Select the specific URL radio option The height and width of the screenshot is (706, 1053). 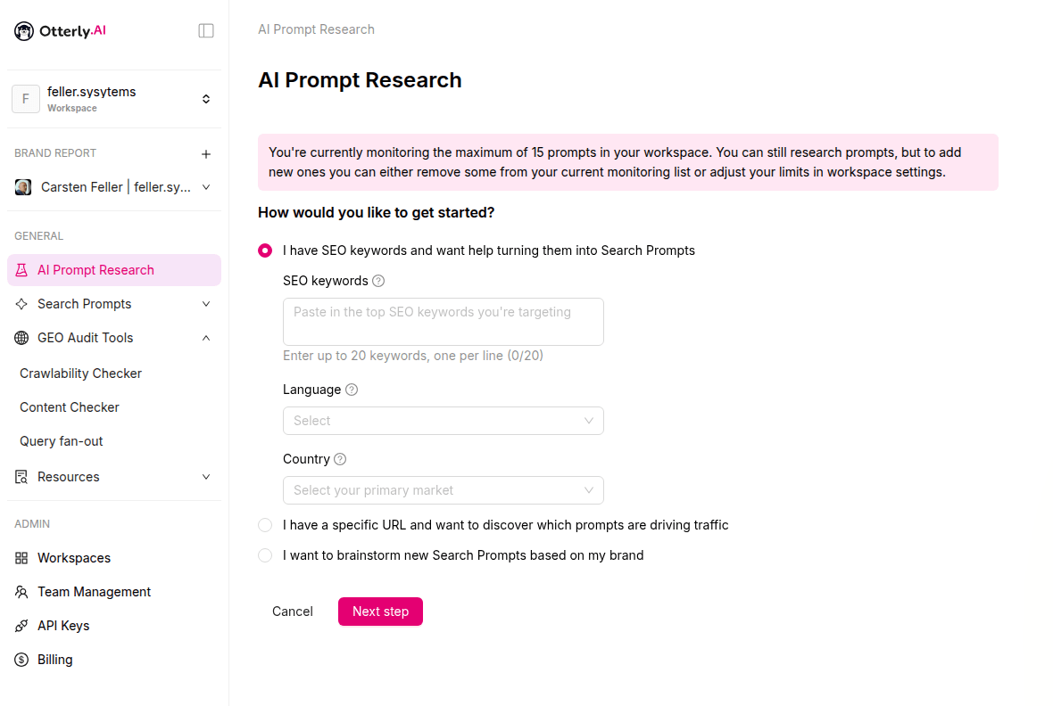click(265, 525)
